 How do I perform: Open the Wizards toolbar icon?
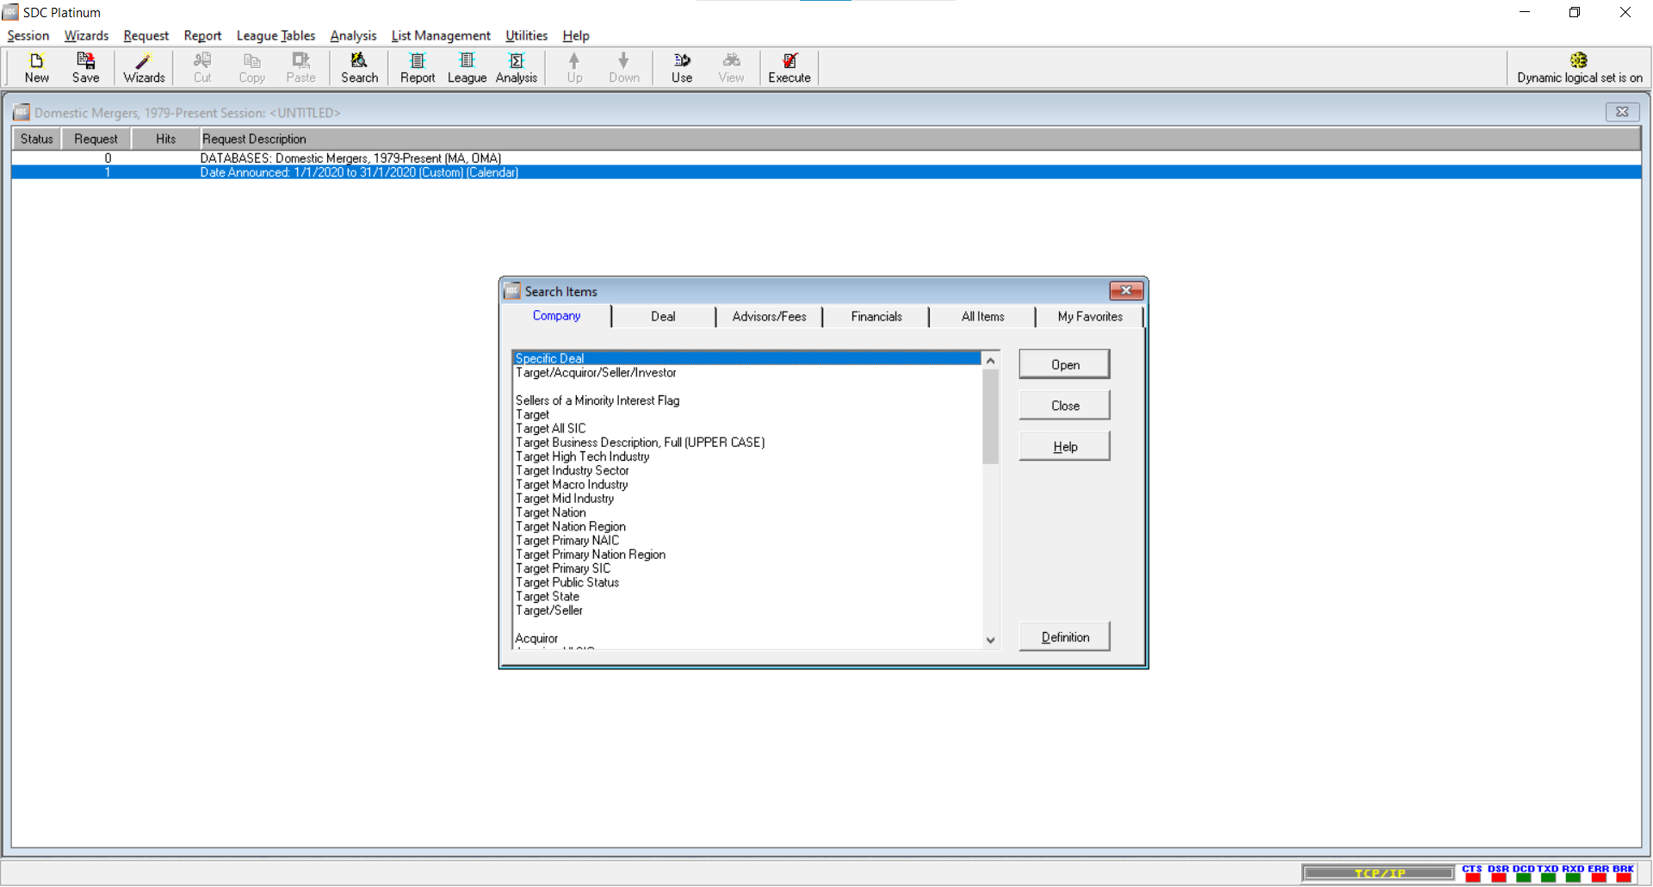(144, 67)
